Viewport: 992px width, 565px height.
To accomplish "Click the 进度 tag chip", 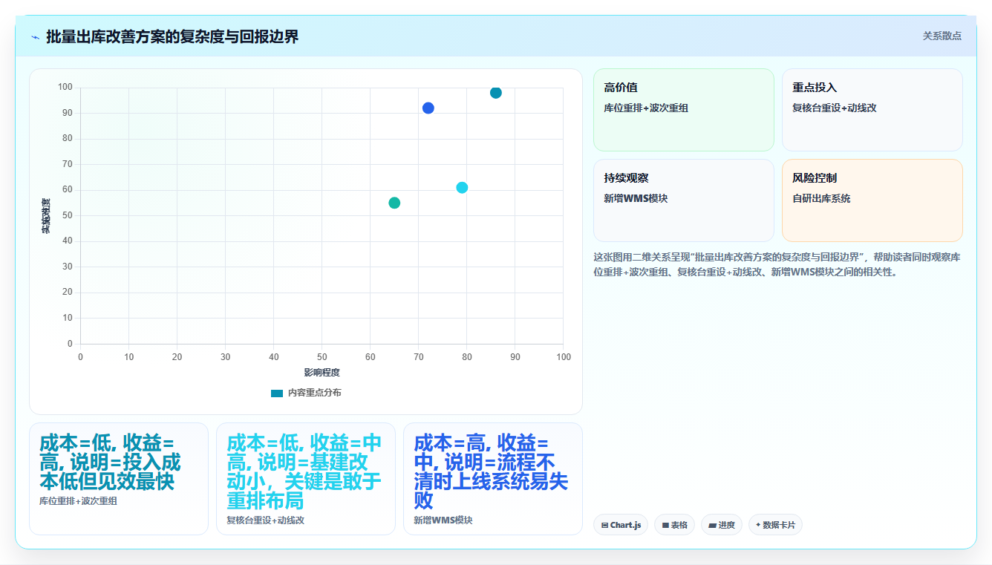I will (722, 525).
